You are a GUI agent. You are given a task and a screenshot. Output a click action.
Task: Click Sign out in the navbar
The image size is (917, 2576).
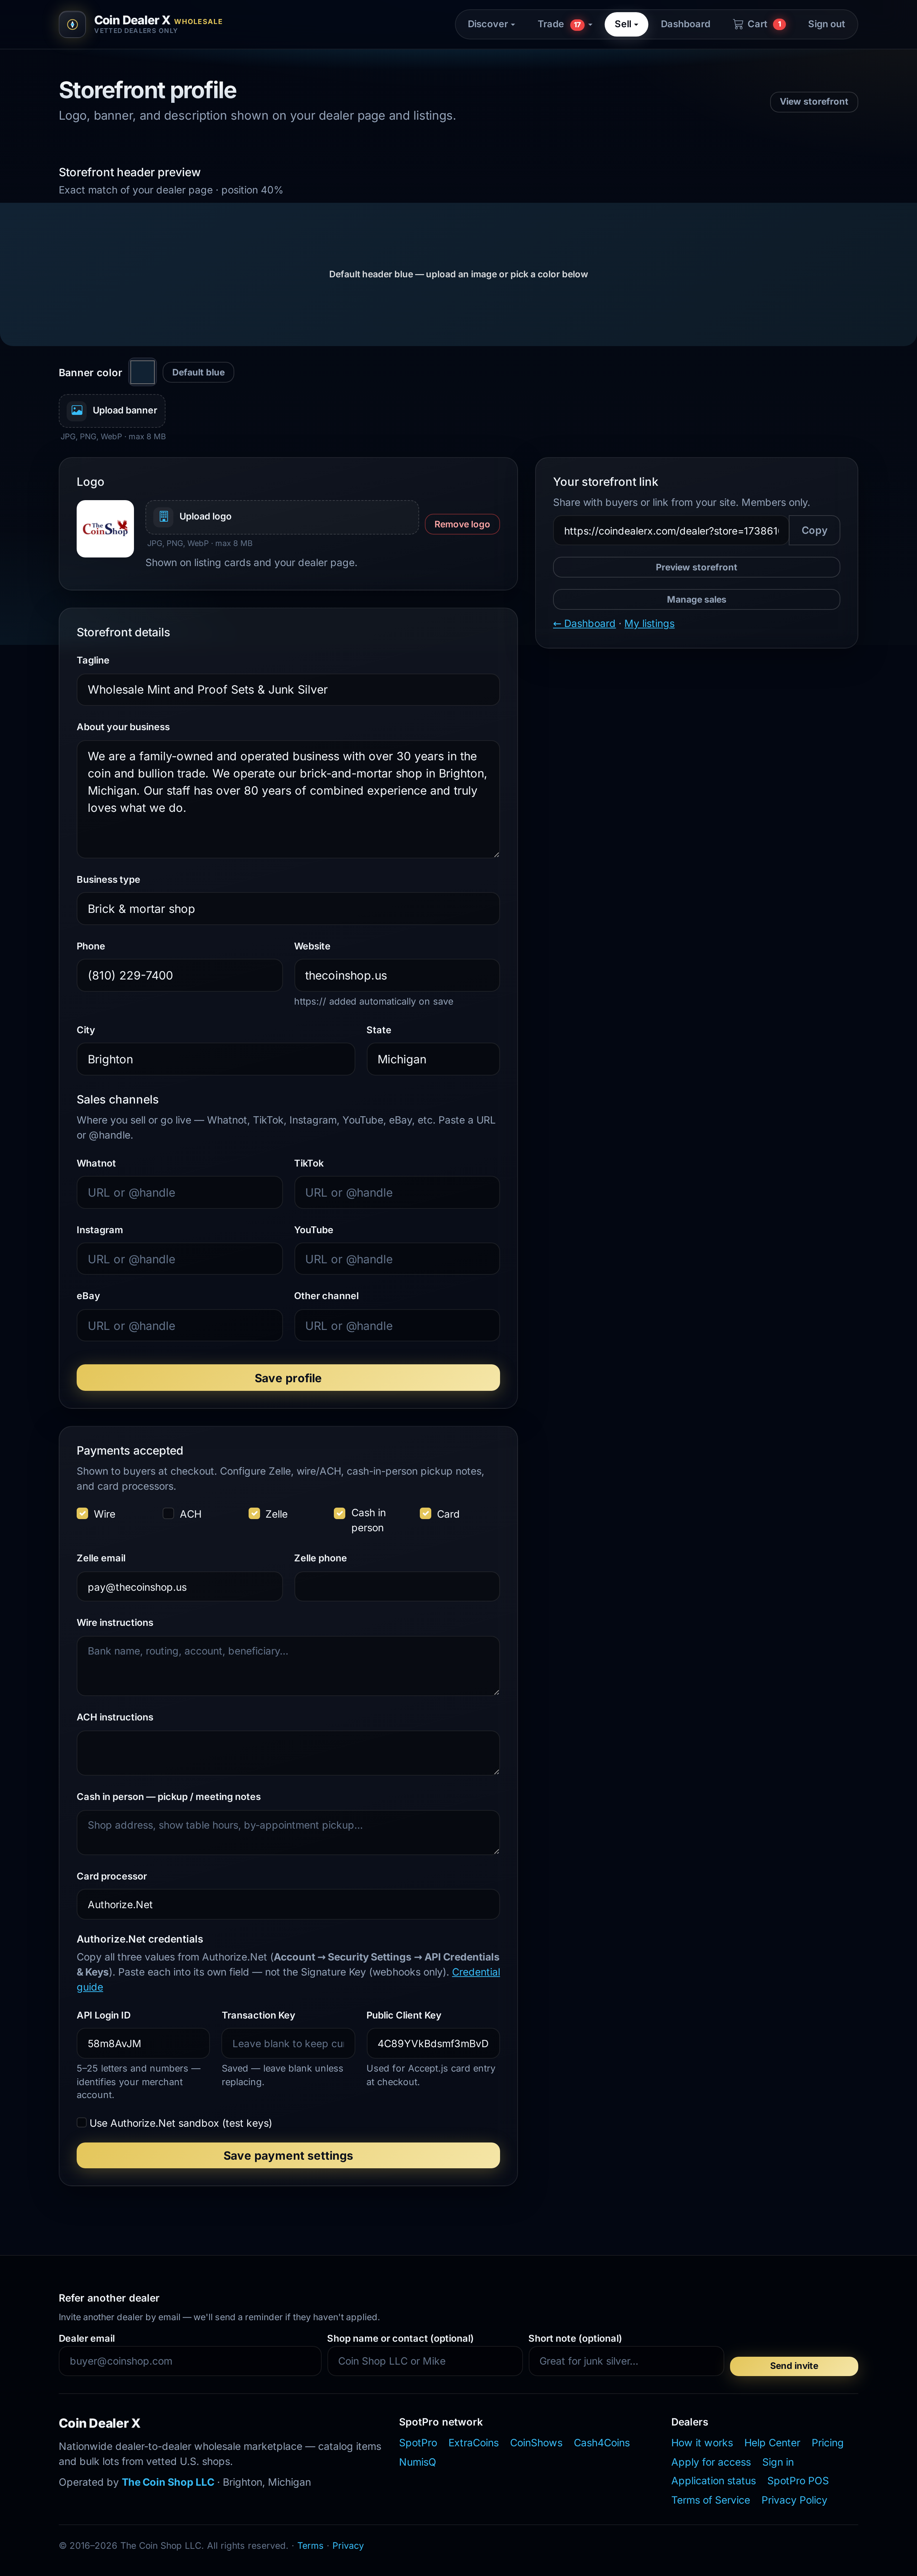pyautogui.click(x=826, y=24)
